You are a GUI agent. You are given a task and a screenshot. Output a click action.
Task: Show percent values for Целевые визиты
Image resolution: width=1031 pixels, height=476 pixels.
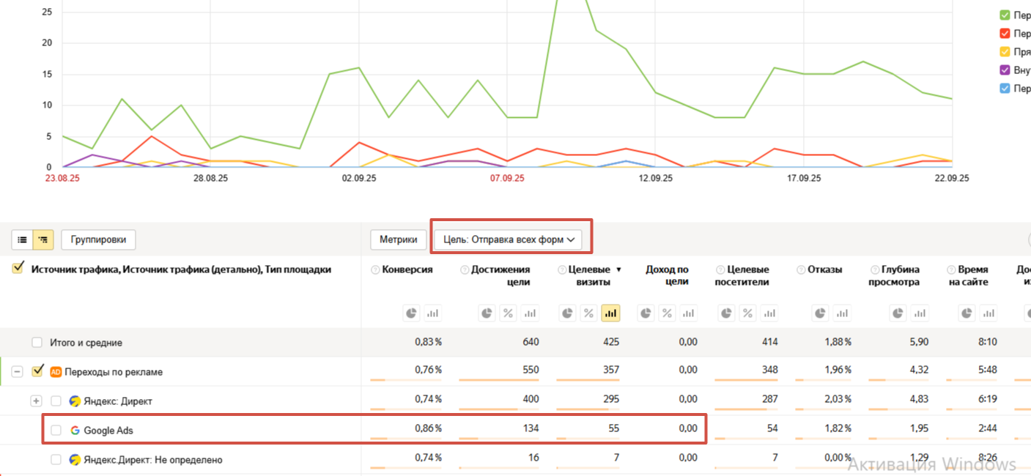coord(589,313)
